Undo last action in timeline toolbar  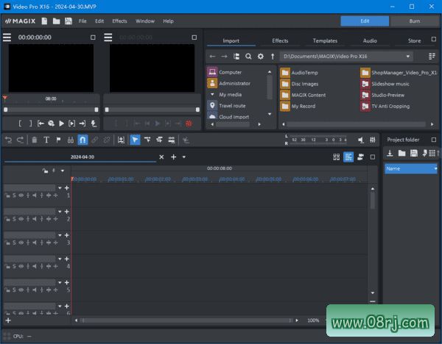pyautogui.click(x=8, y=140)
